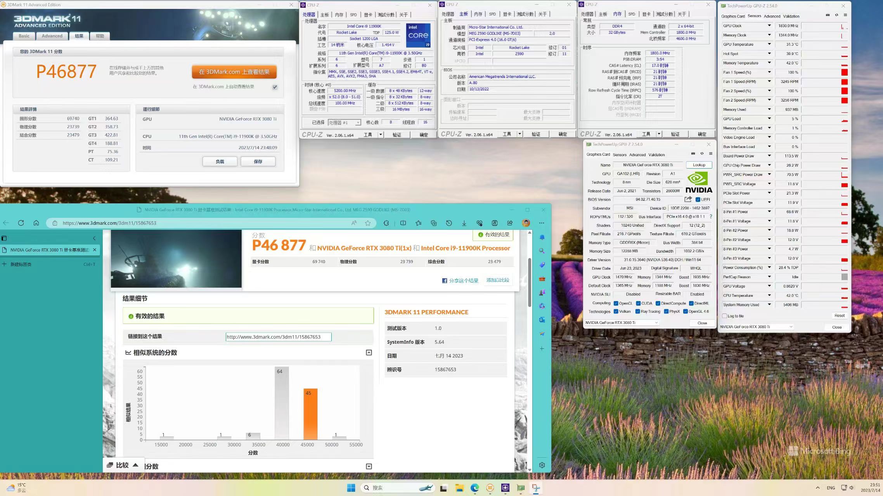Open GPU-Z Graphics Card hamburger menu
This screenshot has height=496, width=883.
click(x=711, y=153)
